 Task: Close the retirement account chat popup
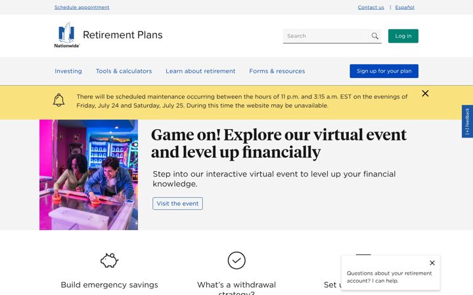(432, 263)
